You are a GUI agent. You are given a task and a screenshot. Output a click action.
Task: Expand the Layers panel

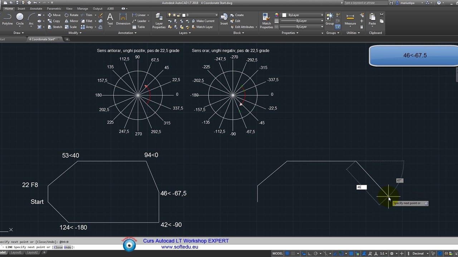point(185,33)
